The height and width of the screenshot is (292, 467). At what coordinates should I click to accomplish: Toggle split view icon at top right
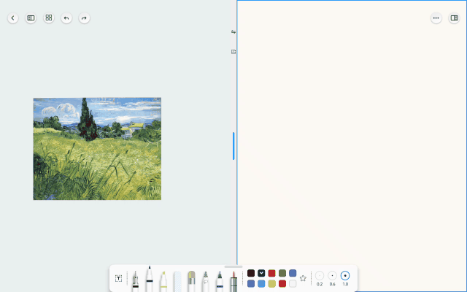(x=454, y=18)
